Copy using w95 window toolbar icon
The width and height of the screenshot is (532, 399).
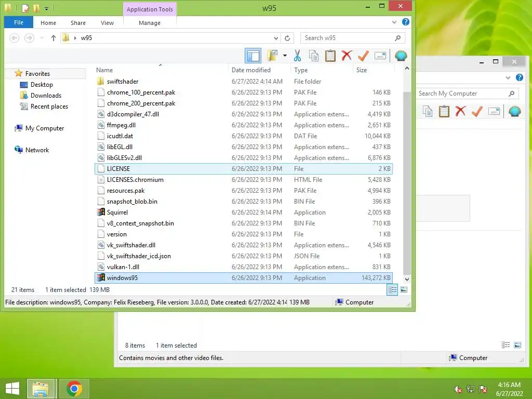click(313, 56)
